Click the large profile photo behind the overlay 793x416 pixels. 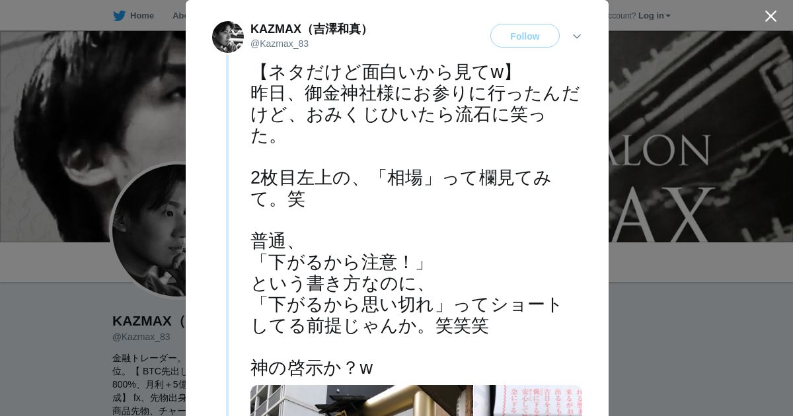click(149, 230)
